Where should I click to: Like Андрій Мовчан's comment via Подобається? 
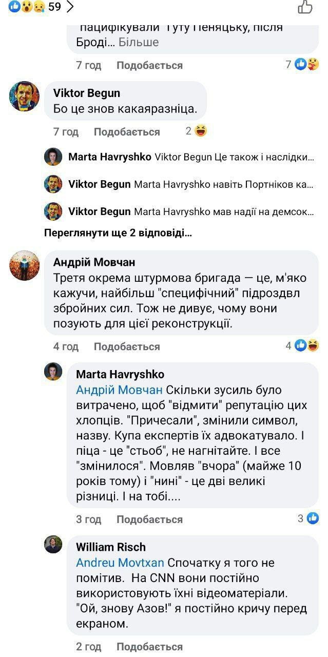tap(127, 346)
